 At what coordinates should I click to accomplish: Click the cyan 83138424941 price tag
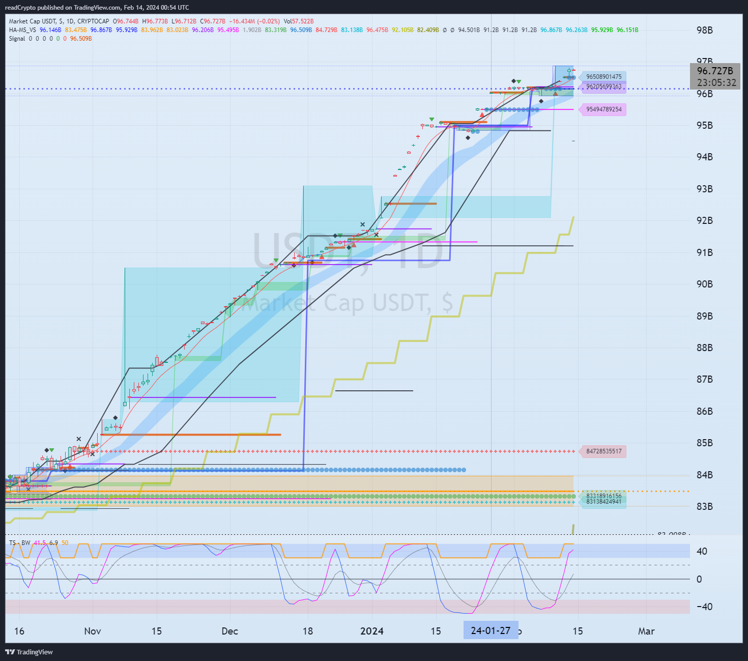603,502
